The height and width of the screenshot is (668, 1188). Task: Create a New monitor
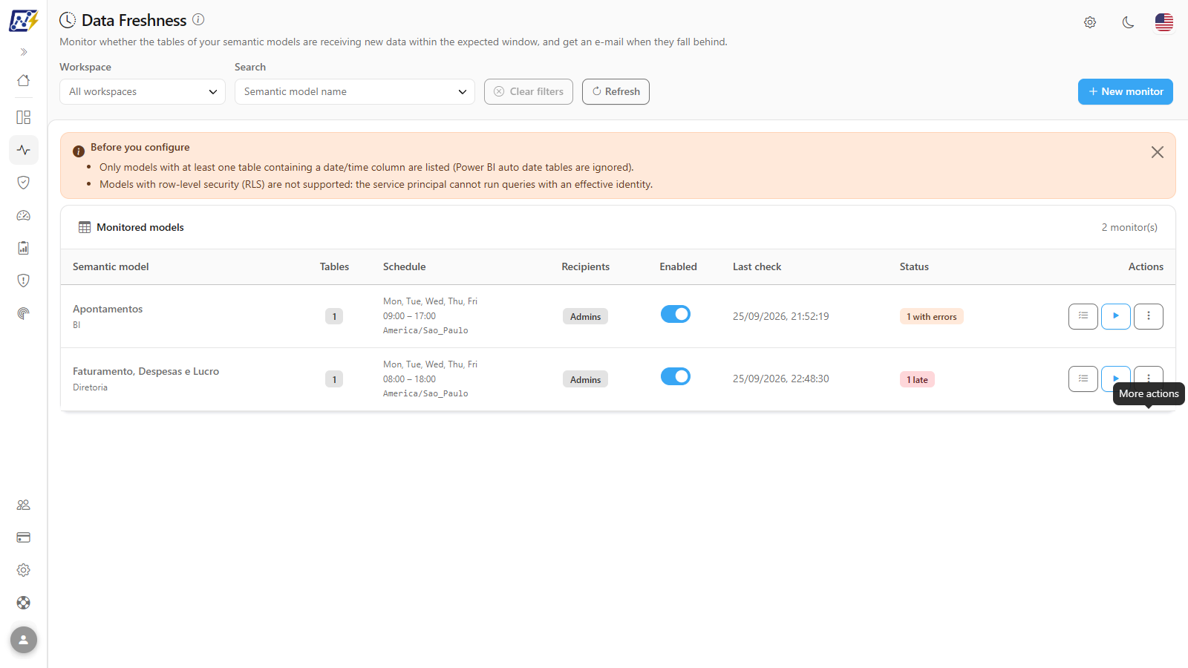(1126, 91)
